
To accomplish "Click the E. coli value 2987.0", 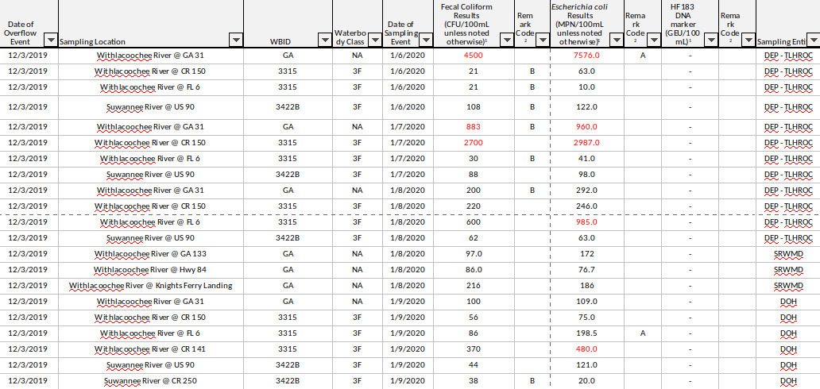I will (x=586, y=142).
